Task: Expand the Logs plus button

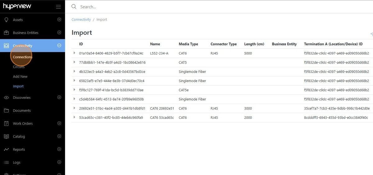Action: click(59, 162)
